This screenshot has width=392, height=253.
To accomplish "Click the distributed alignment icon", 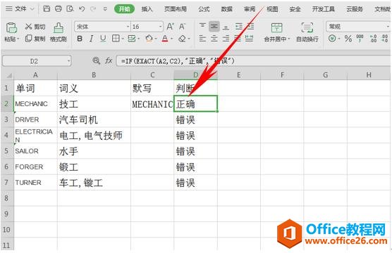I will pos(250,39).
